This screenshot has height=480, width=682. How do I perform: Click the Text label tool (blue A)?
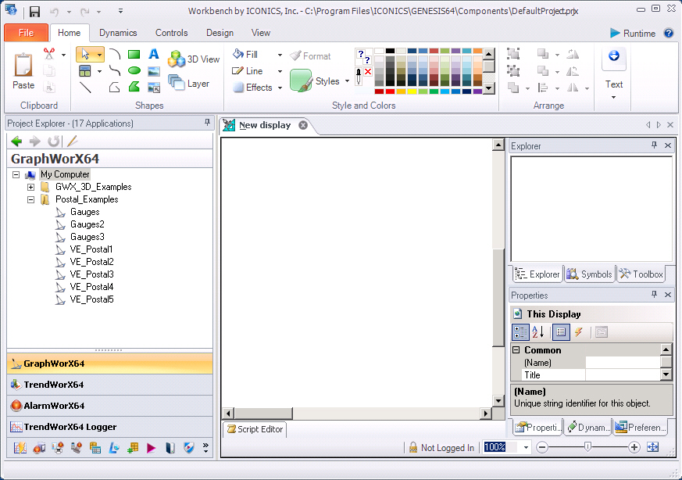click(x=154, y=54)
